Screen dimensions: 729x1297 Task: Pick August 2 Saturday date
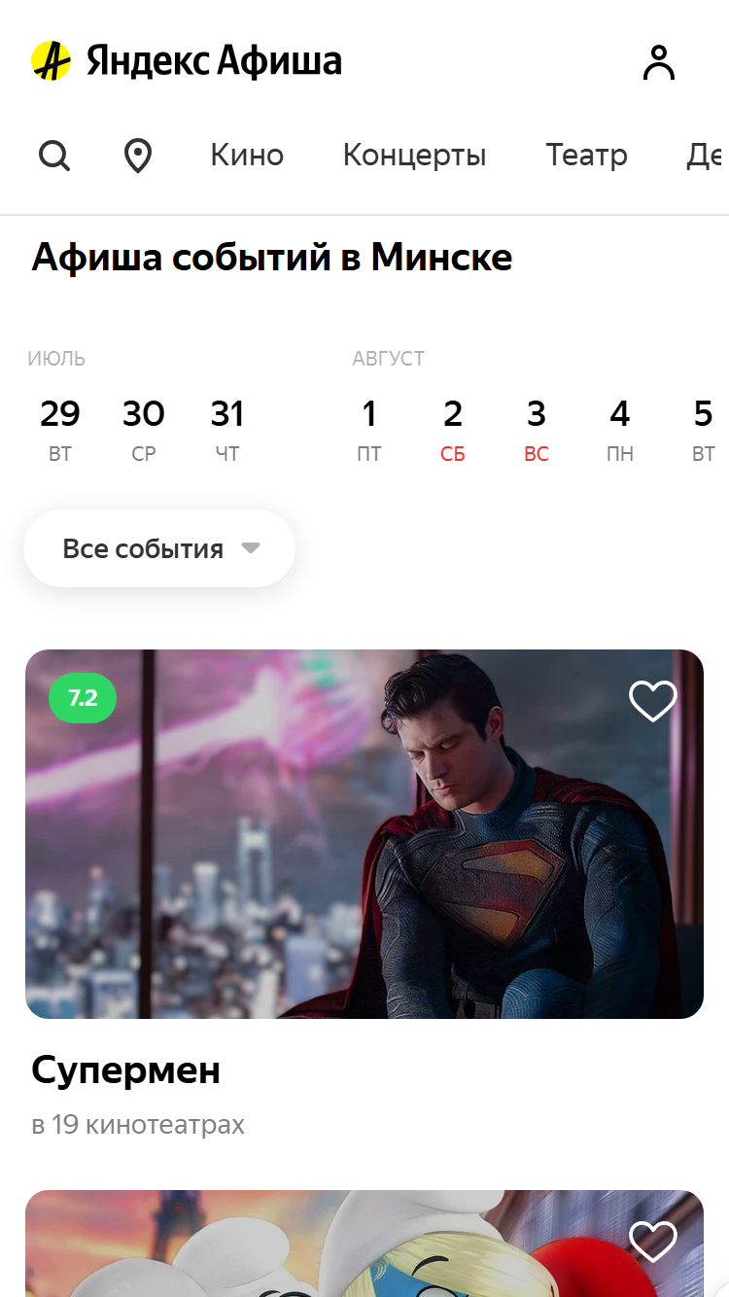point(453,430)
